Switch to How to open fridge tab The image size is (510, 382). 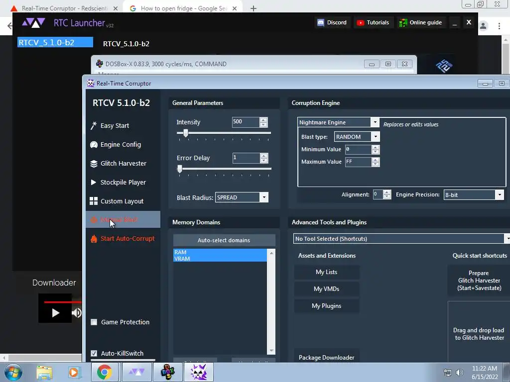click(183, 8)
